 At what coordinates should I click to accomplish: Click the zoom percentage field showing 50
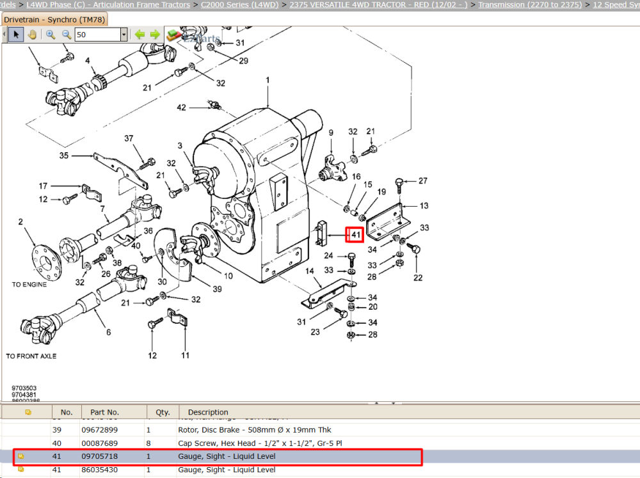click(98, 35)
